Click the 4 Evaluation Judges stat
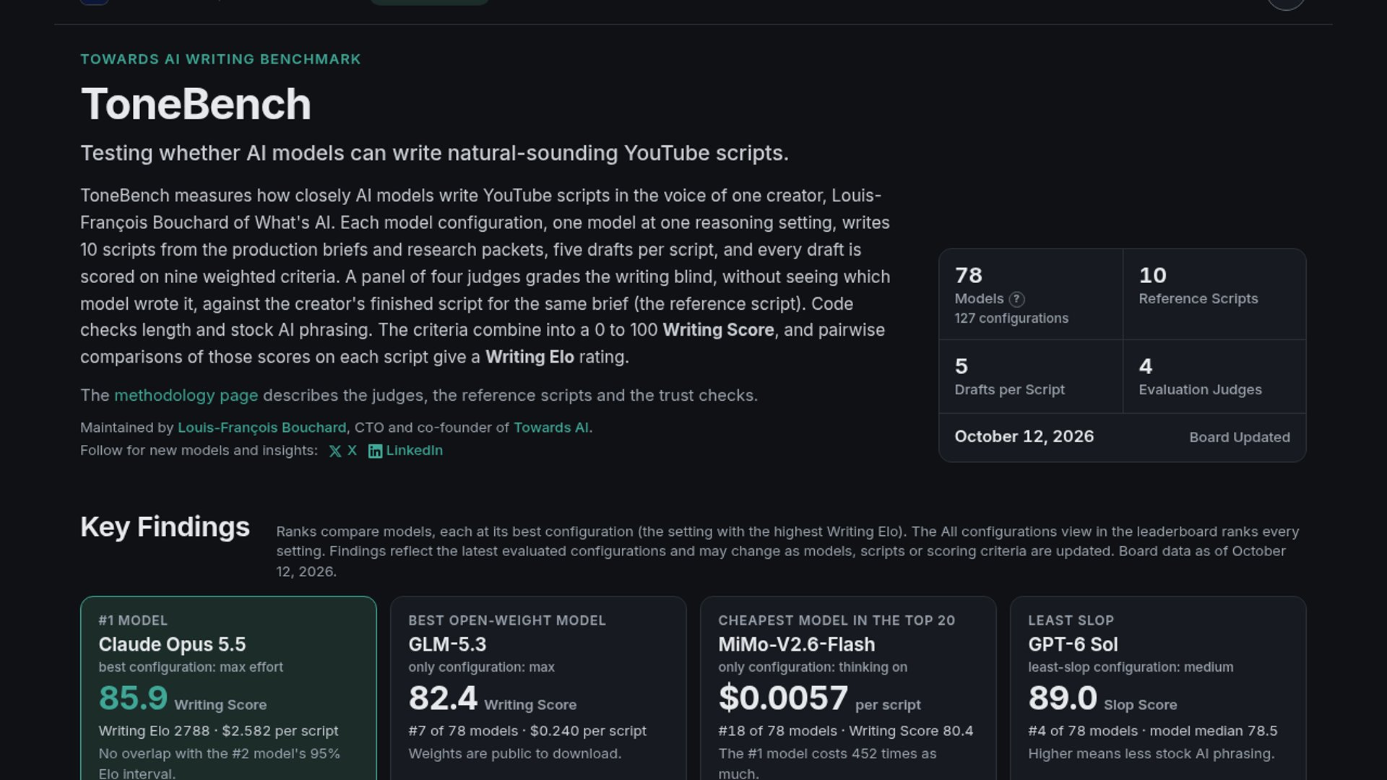The image size is (1387, 780). pyautogui.click(x=1214, y=377)
